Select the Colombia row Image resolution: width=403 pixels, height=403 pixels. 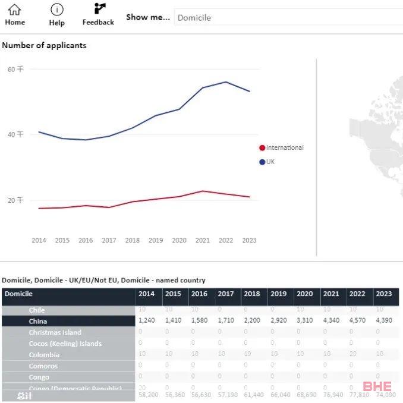[x=44, y=355]
